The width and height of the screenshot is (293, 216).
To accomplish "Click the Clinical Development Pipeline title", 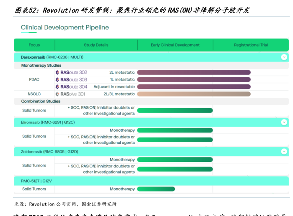I will click(x=65, y=28).
